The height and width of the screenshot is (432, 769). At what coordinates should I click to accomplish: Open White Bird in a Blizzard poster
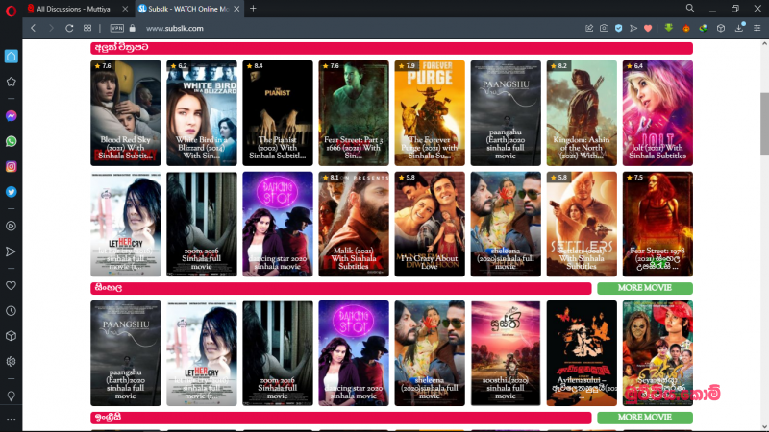click(x=202, y=113)
